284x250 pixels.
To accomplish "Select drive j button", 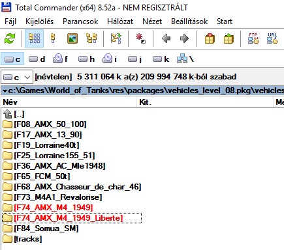I will coord(134,59).
